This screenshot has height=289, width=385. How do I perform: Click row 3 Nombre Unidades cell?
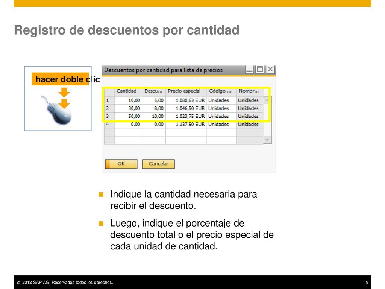click(250, 116)
